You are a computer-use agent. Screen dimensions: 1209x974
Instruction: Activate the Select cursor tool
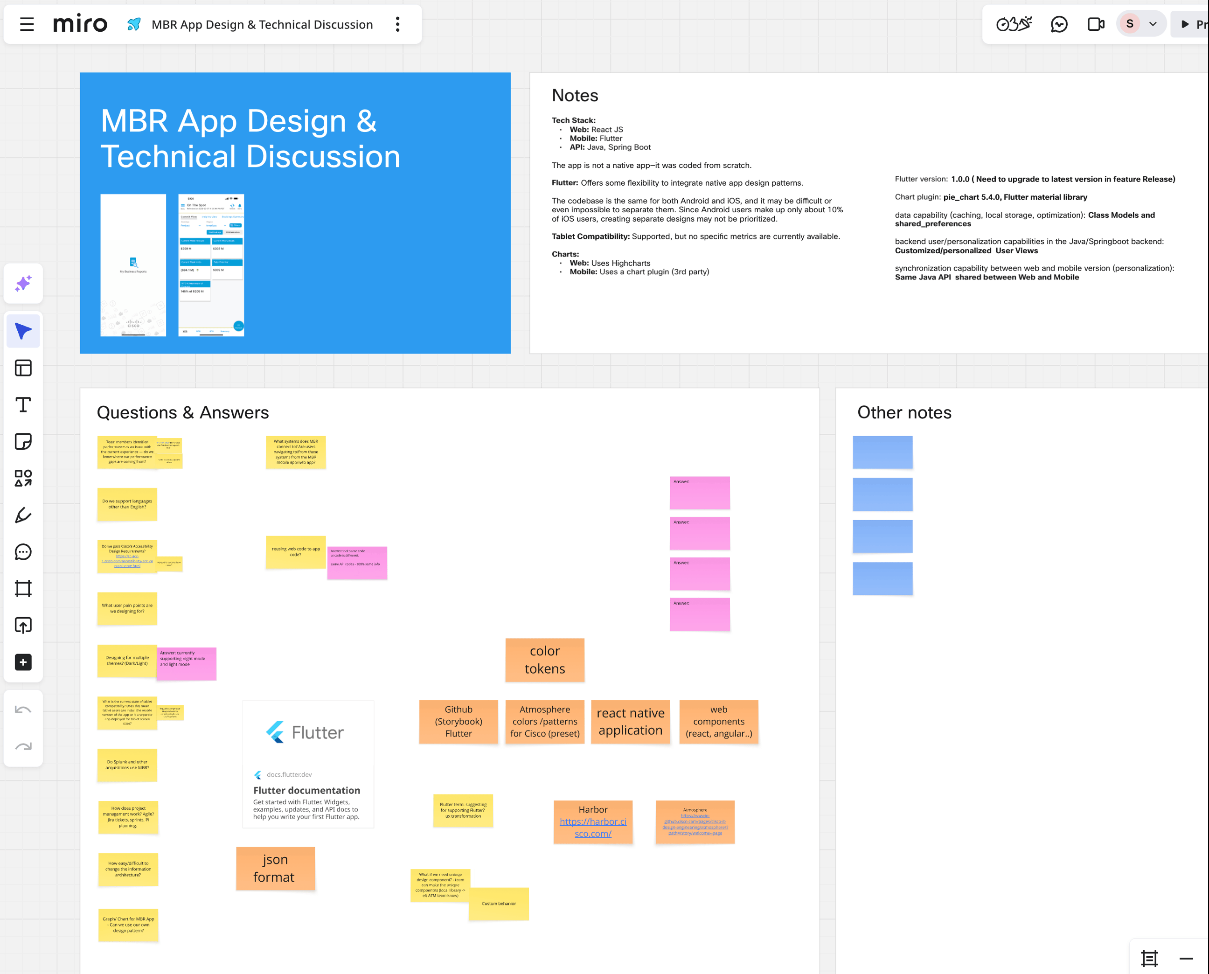pos(23,331)
